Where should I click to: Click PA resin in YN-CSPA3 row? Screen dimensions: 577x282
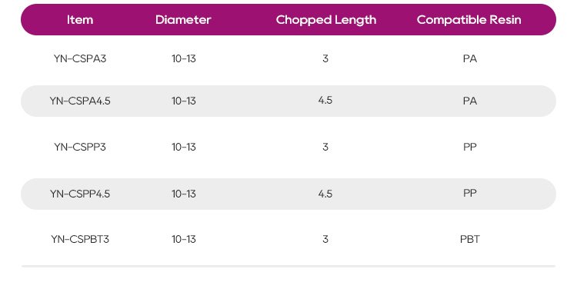click(x=470, y=58)
